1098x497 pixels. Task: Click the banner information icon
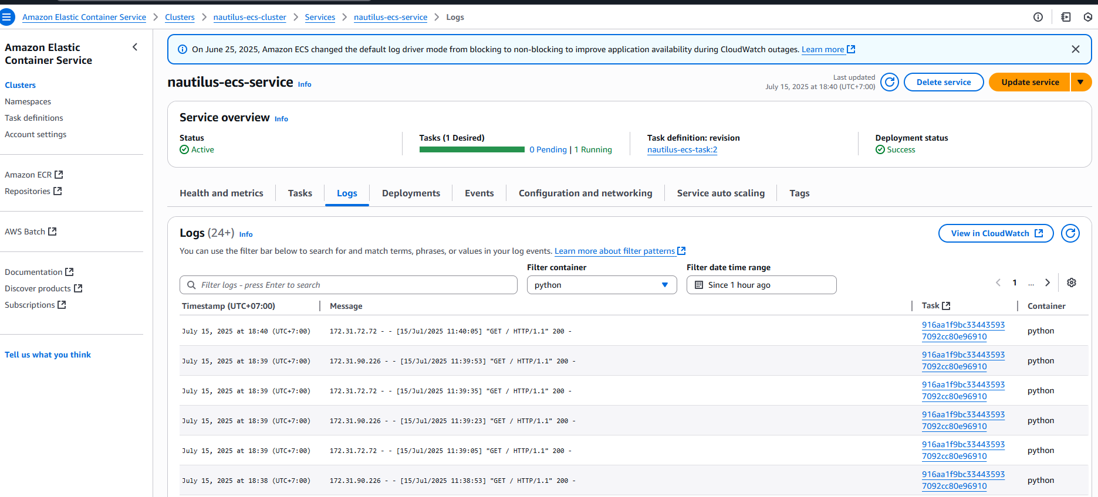(183, 49)
